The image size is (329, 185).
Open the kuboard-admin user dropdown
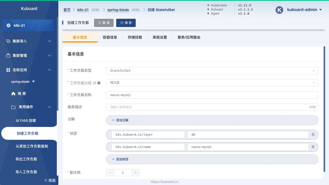click(x=304, y=10)
